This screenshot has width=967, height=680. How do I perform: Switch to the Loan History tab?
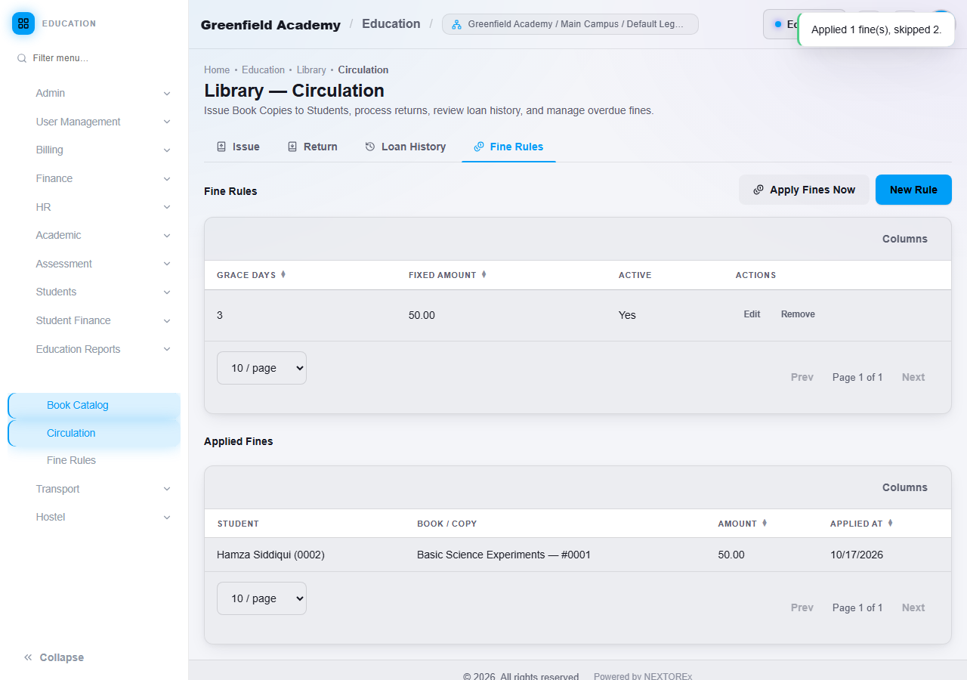point(406,147)
